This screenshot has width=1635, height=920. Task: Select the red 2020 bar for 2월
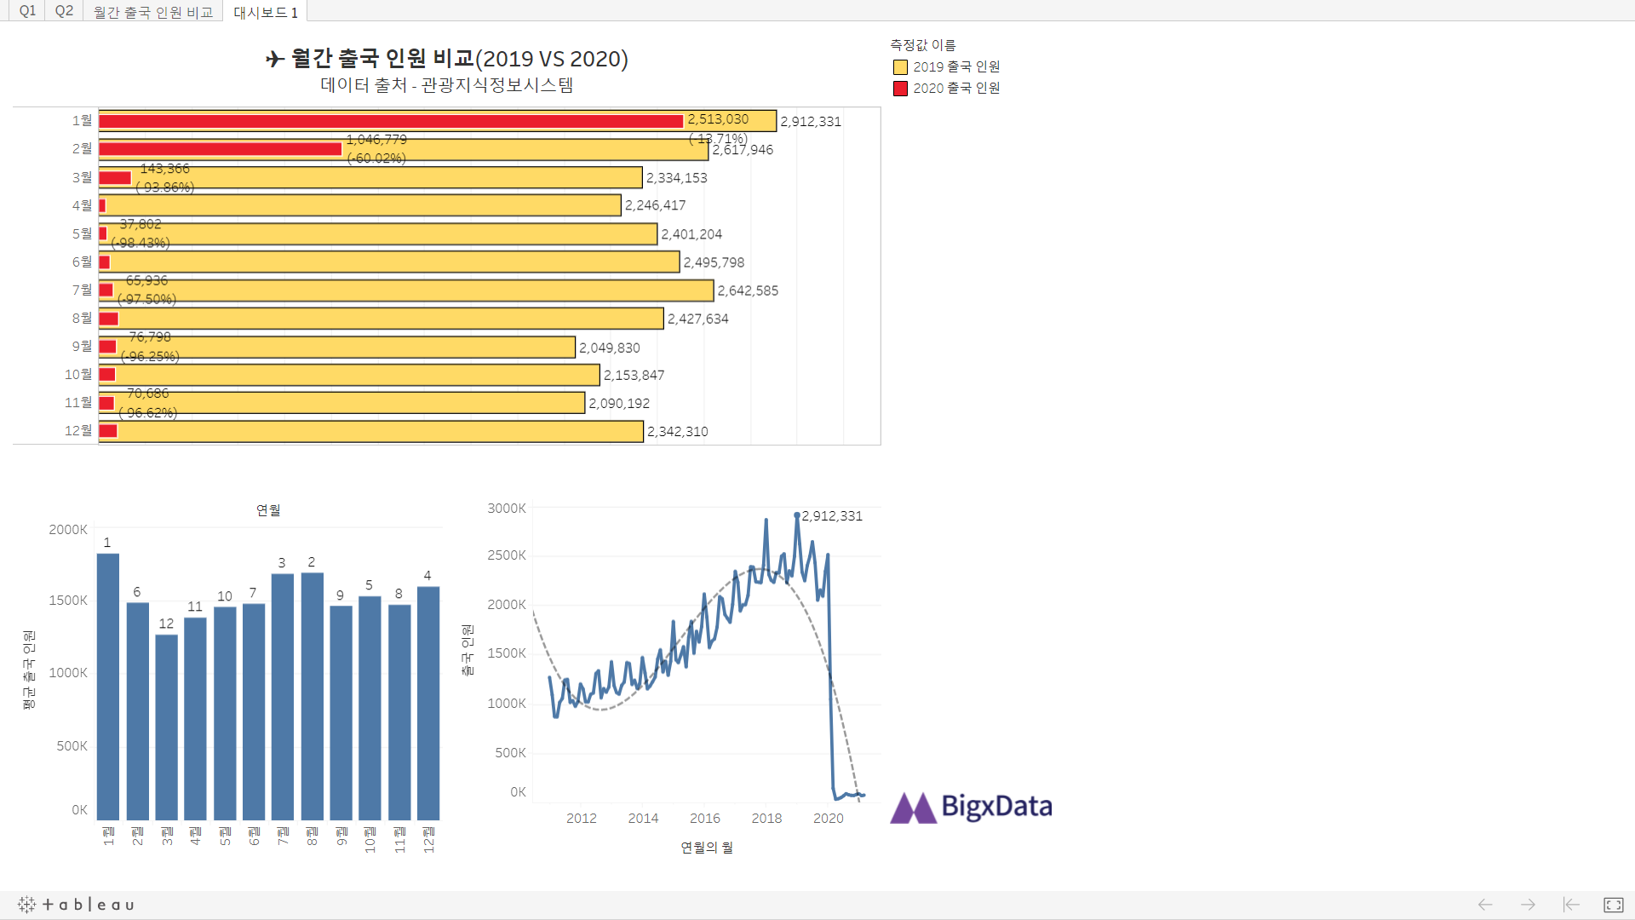click(x=221, y=149)
